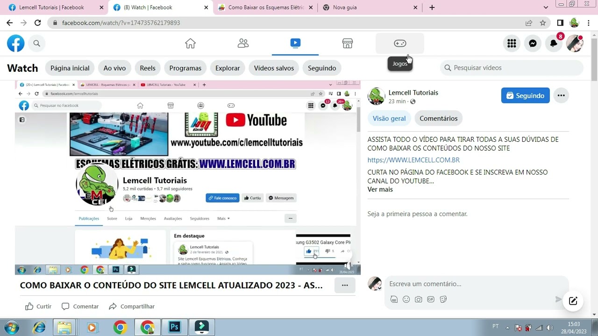Viewport: 598px width, 336px height.
Task: Switch to the Visão geral tab
Action: point(389,119)
